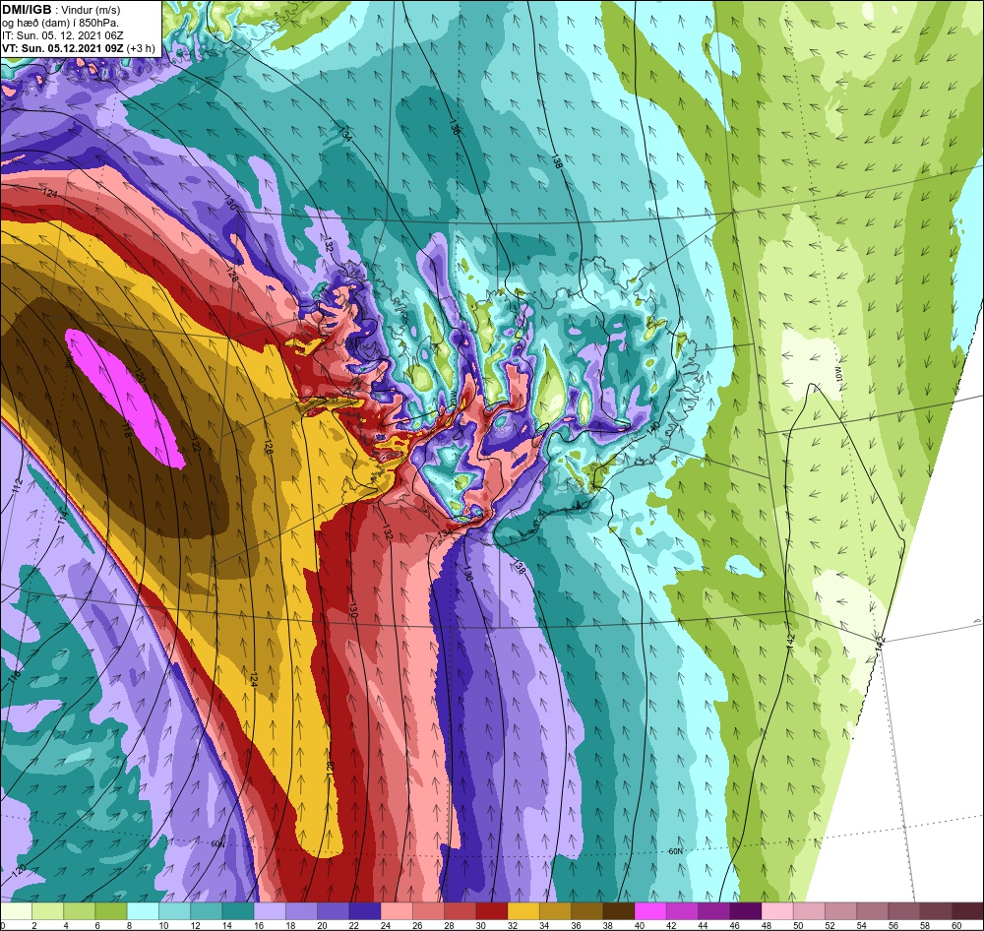Click the green 6–8 m/s legend swatch

[111, 910]
